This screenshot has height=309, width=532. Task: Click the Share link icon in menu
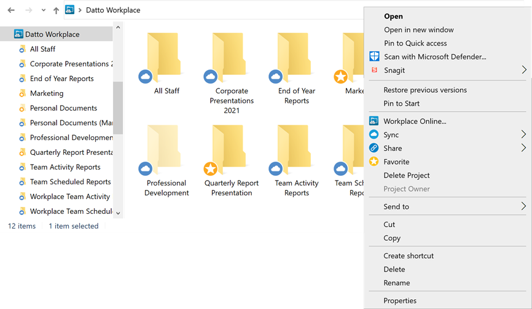(374, 148)
